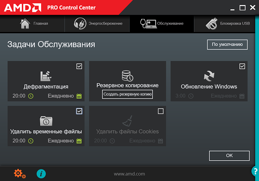Confirm with the OK button
The image size is (259, 181).
pyautogui.click(x=229, y=156)
